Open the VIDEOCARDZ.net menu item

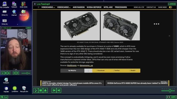64,7
